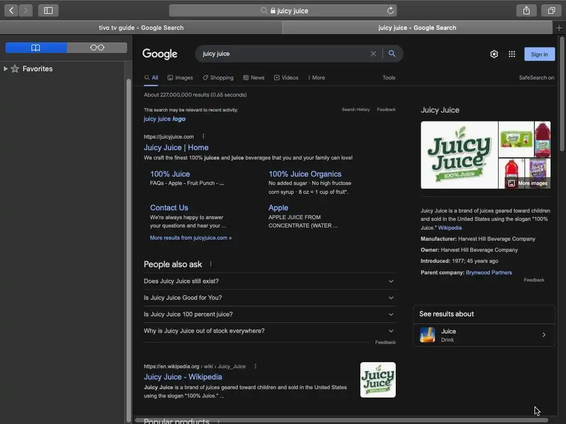Click Safari's forward arrow button
Viewport: 566px width, 424px height.
(25, 10)
